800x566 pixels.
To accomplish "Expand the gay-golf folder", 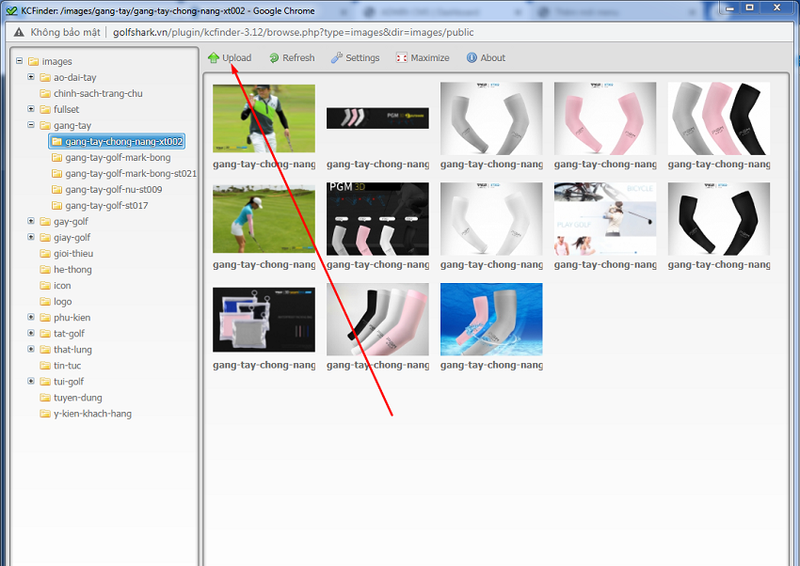I will pos(31,222).
